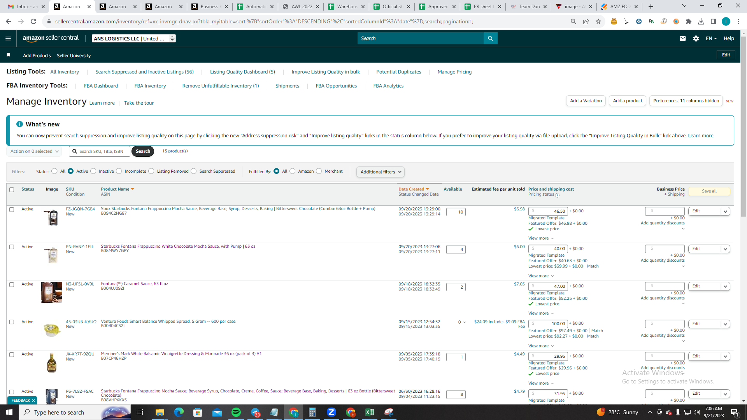Open File Explorer from the taskbar

(x=160, y=412)
